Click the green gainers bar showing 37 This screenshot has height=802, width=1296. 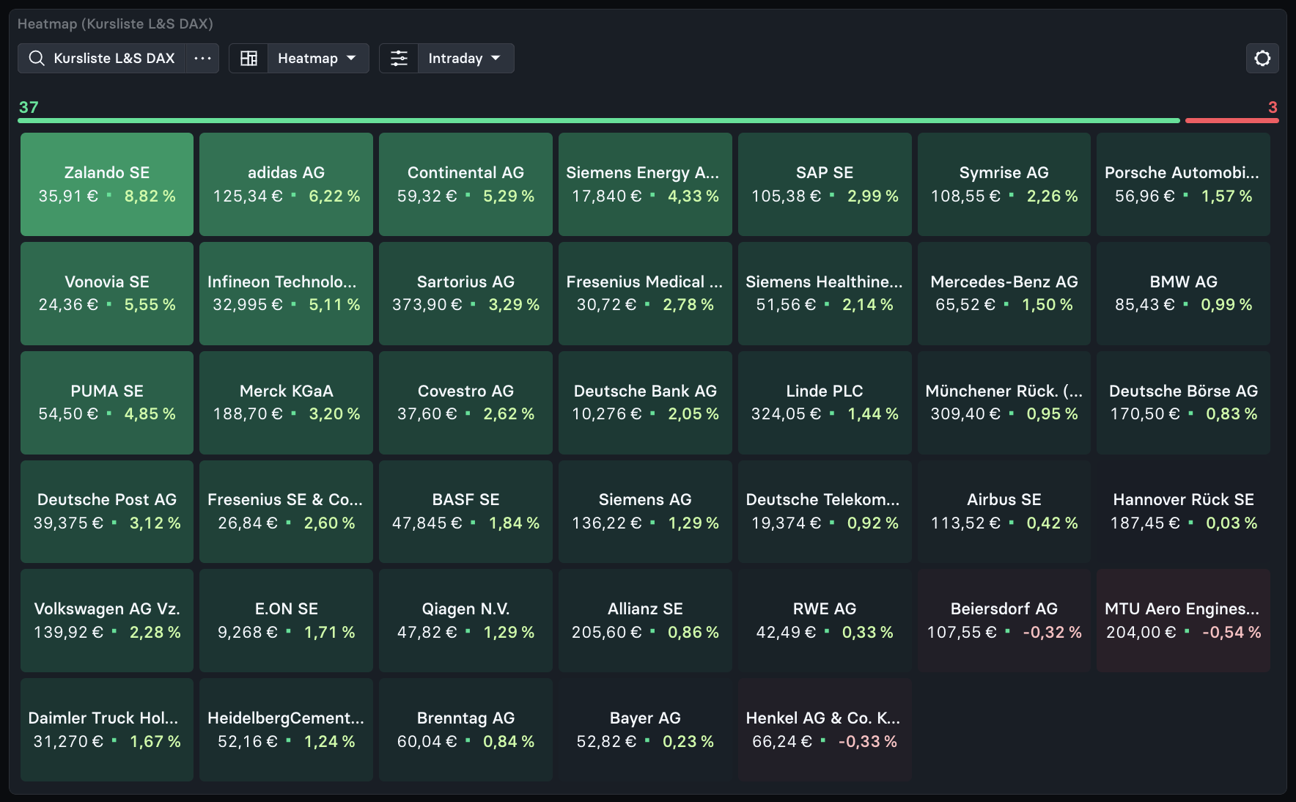click(599, 120)
